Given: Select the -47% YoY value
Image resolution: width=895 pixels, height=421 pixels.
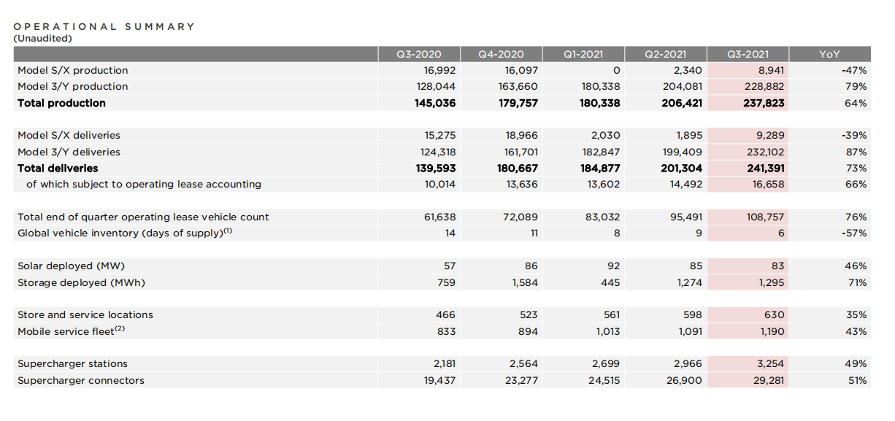Looking at the screenshot, I should (x=854, y=71).
